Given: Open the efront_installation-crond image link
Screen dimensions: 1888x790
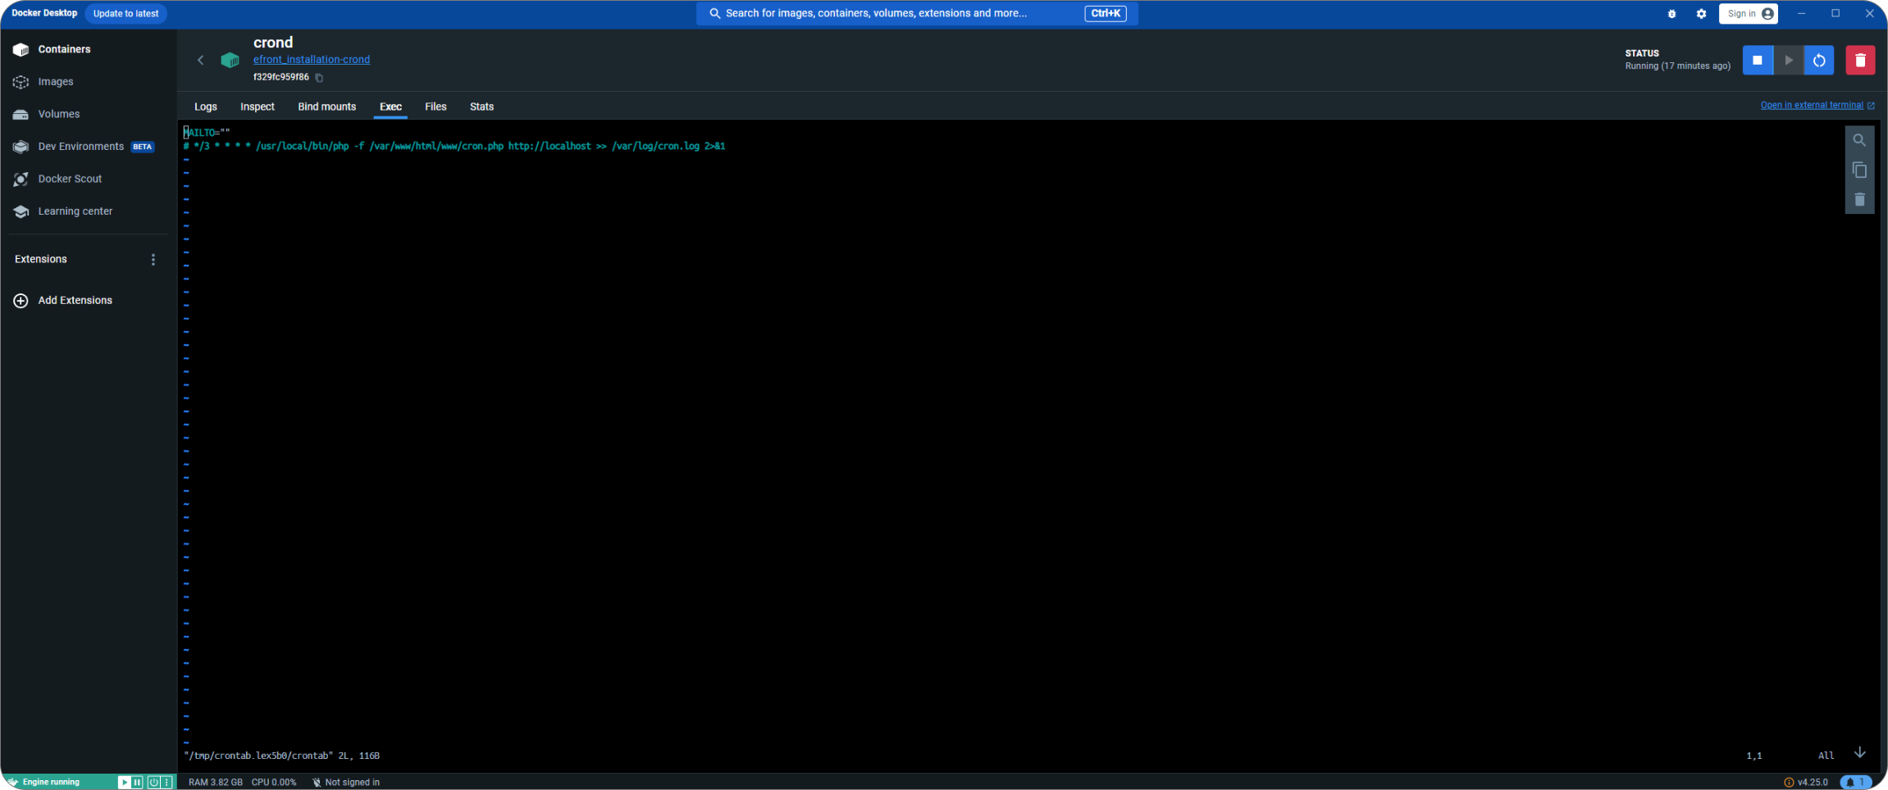Looking at the screenshot, I should (x=312, y=60).
